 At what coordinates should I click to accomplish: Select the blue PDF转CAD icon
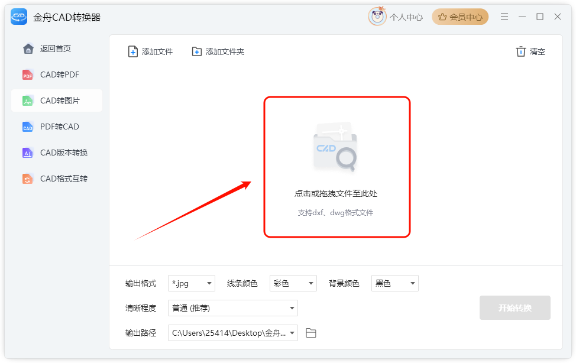[x=28, y=127]
